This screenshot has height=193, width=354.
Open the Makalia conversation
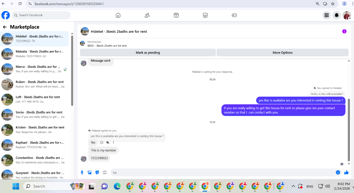click(35, 54)
